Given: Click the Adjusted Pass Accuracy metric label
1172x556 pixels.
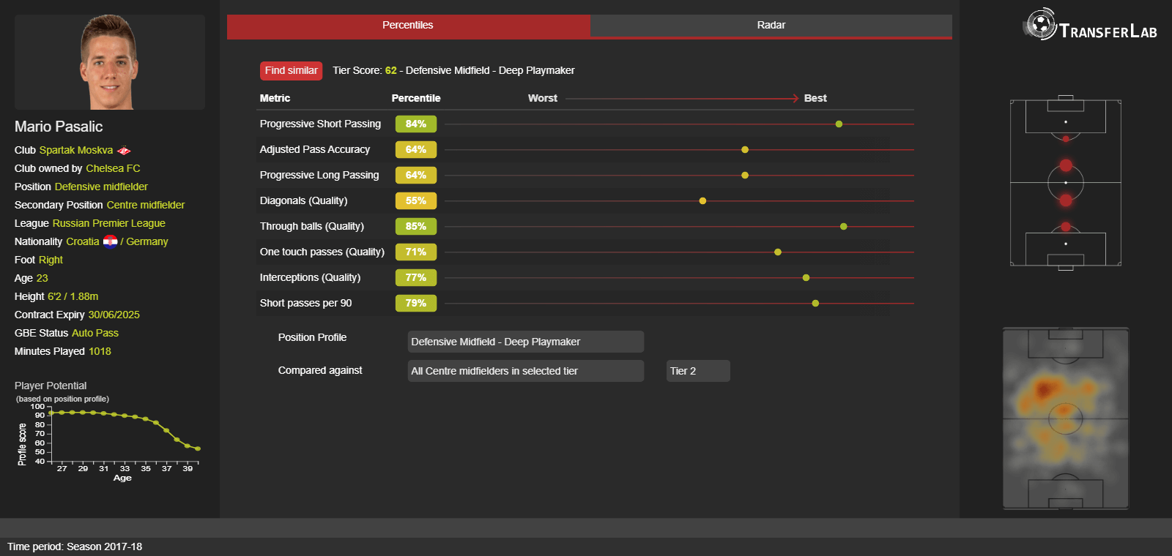Looking at the screenshot, I should 315,149.
